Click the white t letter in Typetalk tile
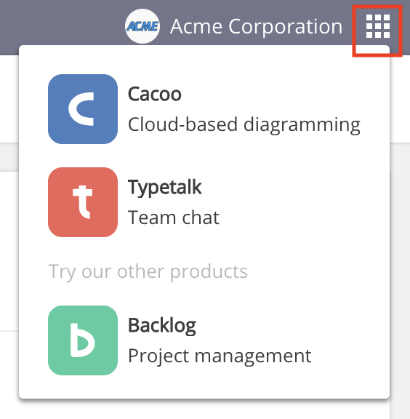Viewport: 410px width, 419px height. [x=82, y=202]
